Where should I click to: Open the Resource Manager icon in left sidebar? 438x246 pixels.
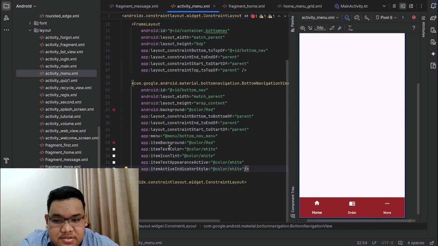[6, 18]
